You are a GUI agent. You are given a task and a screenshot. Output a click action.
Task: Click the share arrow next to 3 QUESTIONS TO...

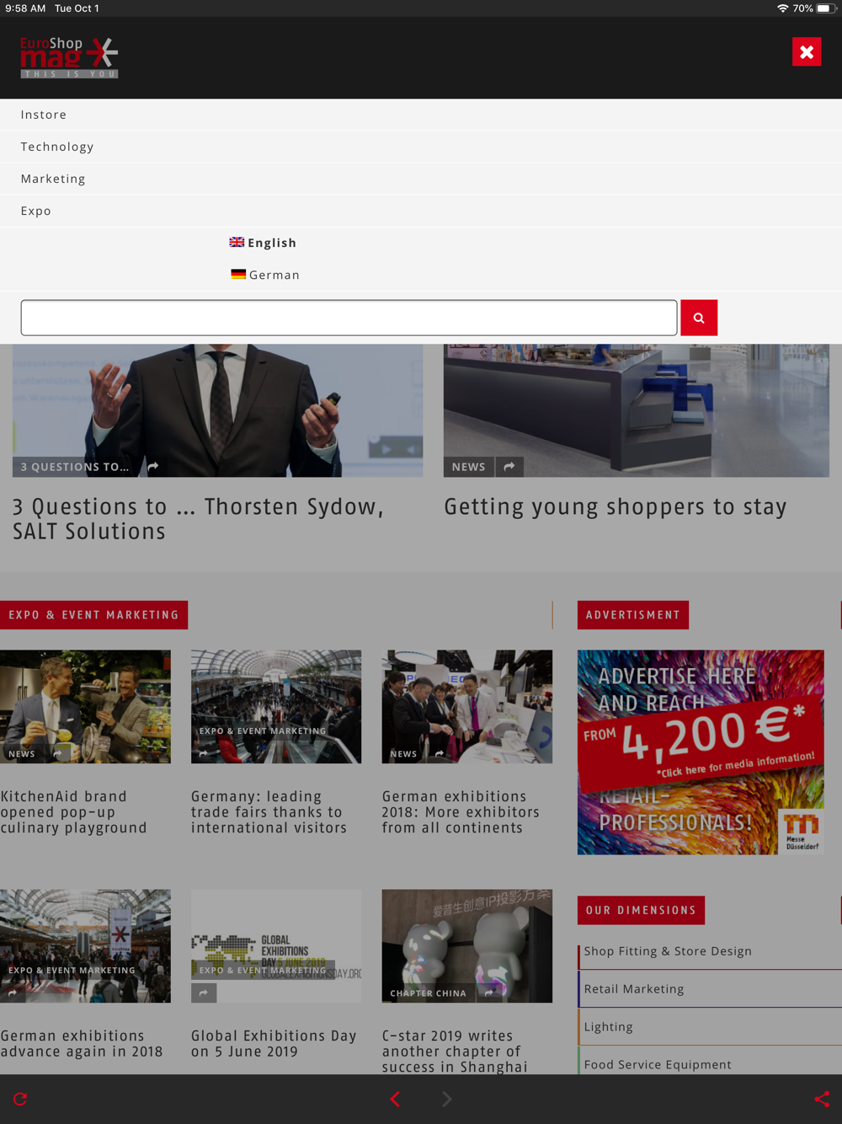tap(153, 467)
